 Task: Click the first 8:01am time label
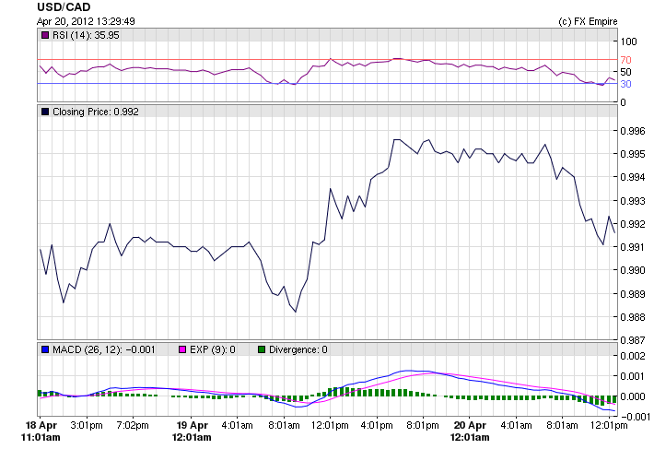284,426
